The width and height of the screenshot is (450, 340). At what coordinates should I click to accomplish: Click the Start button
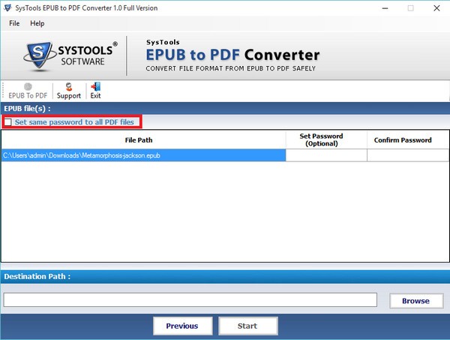click(247, 326)
